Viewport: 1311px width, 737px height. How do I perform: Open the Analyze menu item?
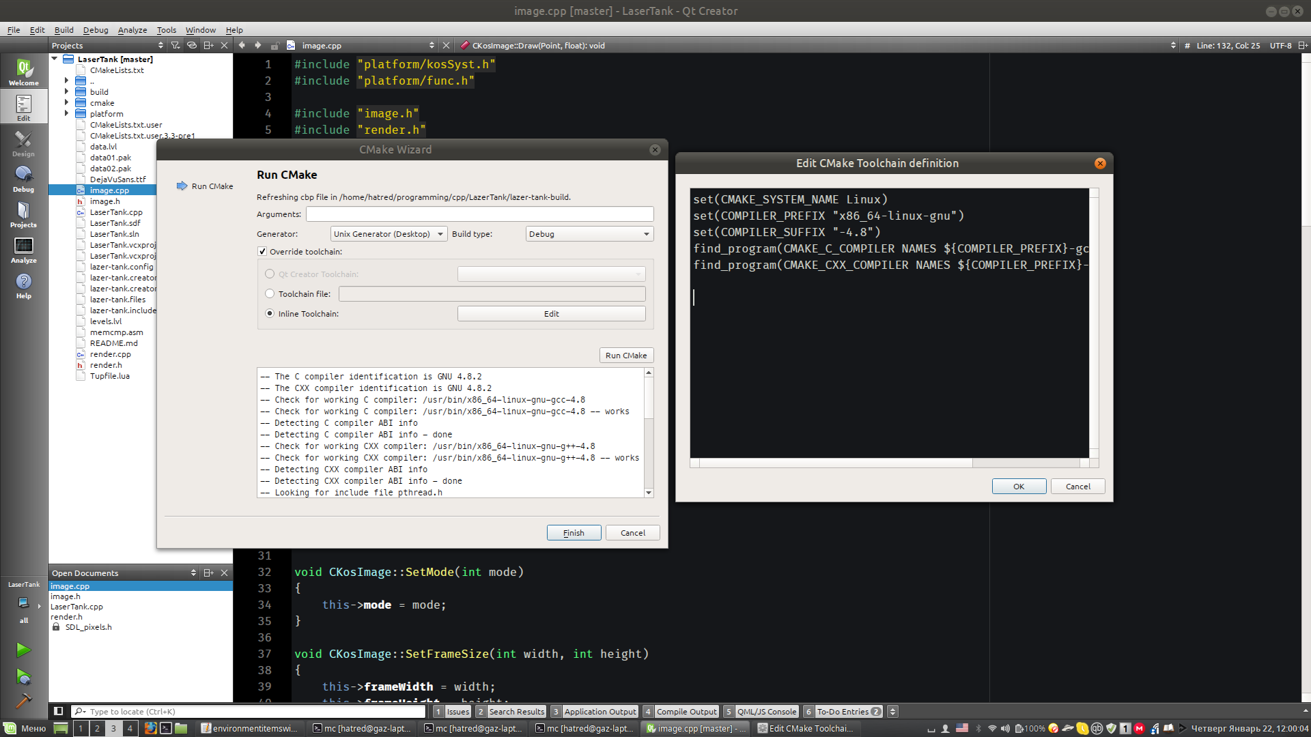132,30
